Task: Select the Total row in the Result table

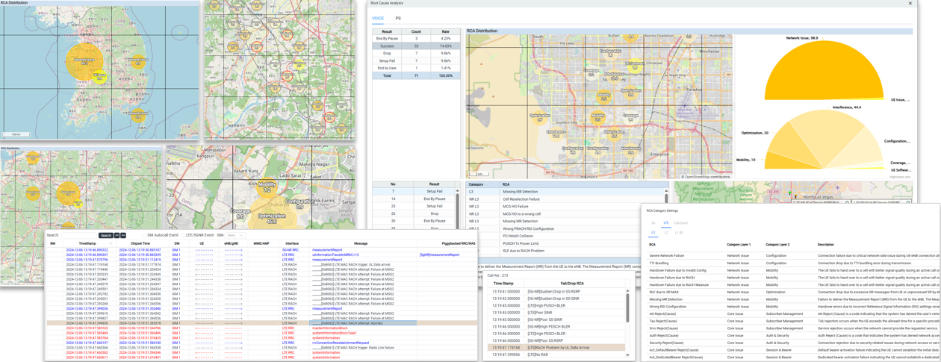Action: 416,75
